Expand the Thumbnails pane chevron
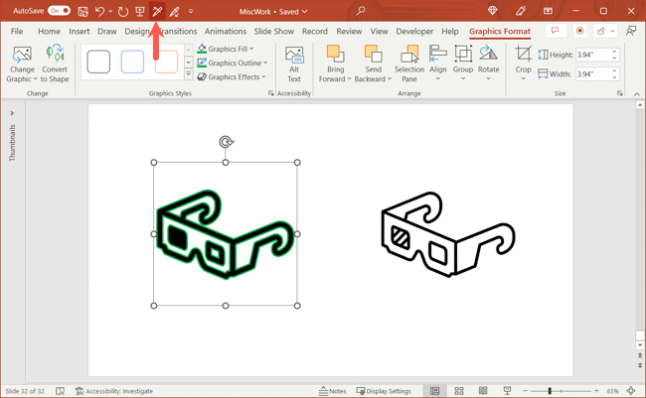The image size is (646, 398). point(12,113)
